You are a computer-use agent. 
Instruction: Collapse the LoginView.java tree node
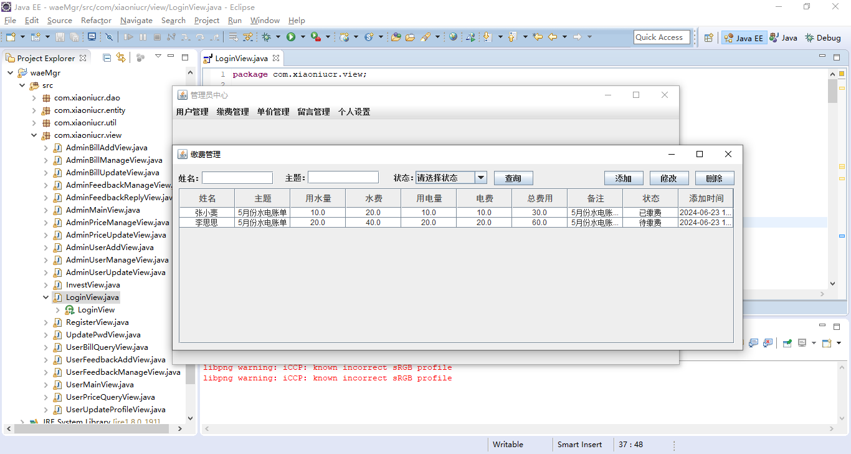click(x=45, y=297)
